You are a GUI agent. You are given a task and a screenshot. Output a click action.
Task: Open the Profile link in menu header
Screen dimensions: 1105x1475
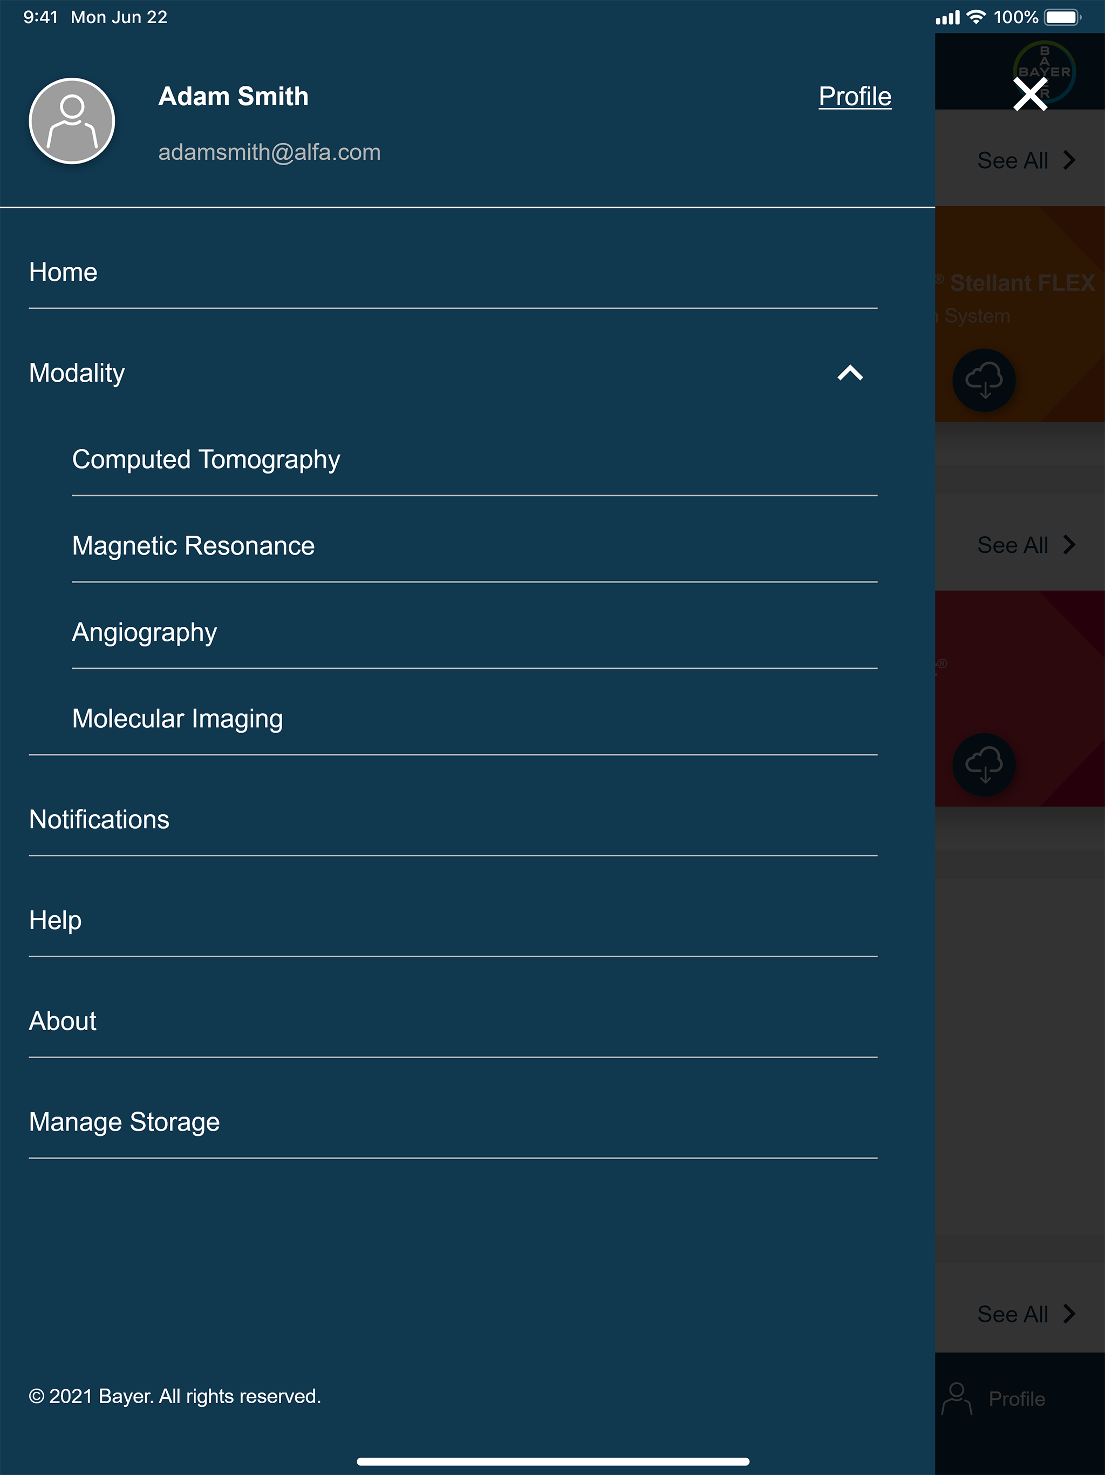pos(855,97)
